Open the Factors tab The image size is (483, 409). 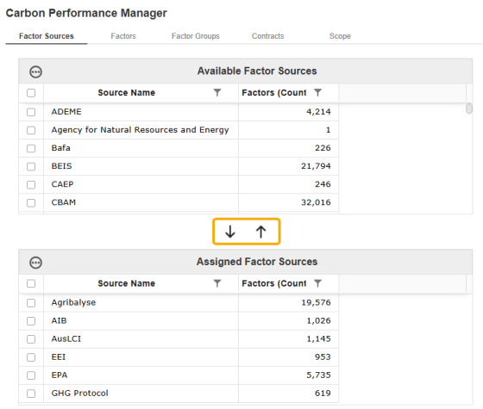pyautogui.click(x=123, y=36)
